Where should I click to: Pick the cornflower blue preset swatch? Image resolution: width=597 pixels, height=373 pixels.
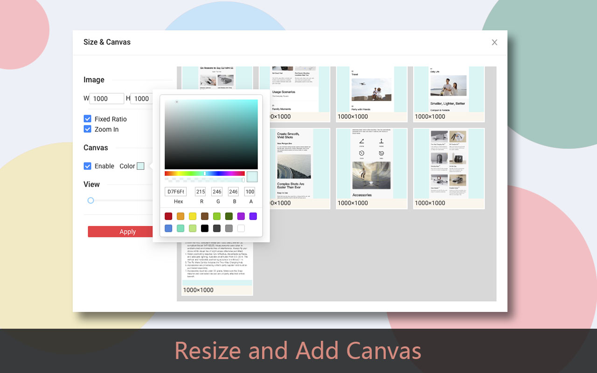click(x=168, y=228)
